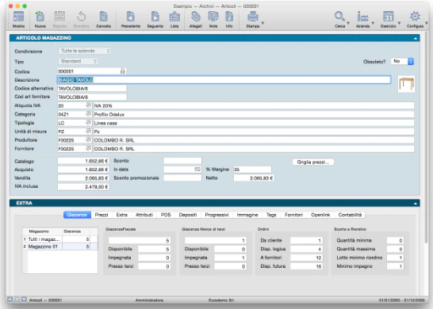
Task: Click the Stampa printer icon
Action: tap(253, 17)
